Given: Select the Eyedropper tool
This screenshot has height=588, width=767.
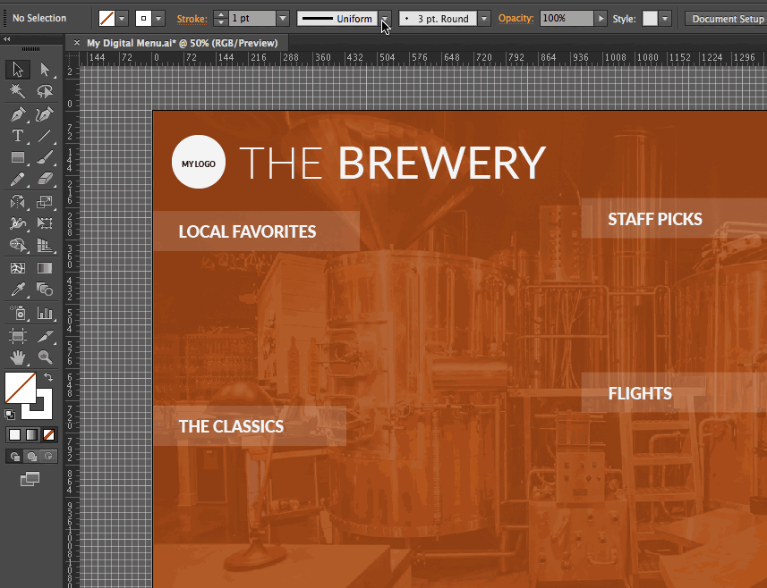Looking at the screenshot, I should click(18, 290).
